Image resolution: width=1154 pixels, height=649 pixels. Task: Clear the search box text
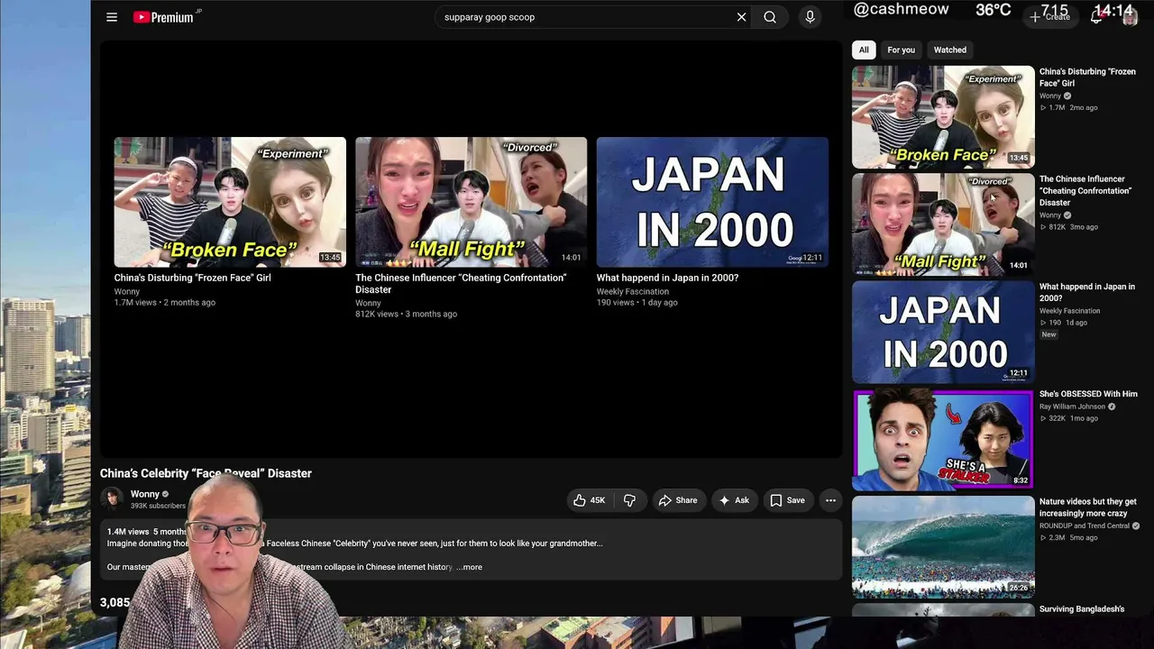point(741,17)
